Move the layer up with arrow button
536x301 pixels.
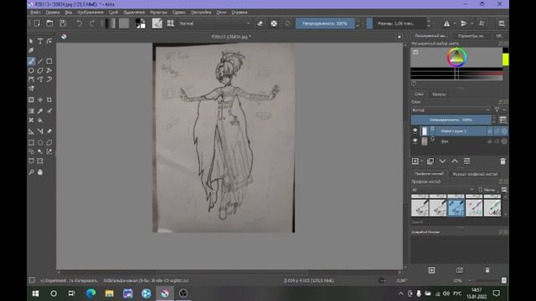[455, 161]
